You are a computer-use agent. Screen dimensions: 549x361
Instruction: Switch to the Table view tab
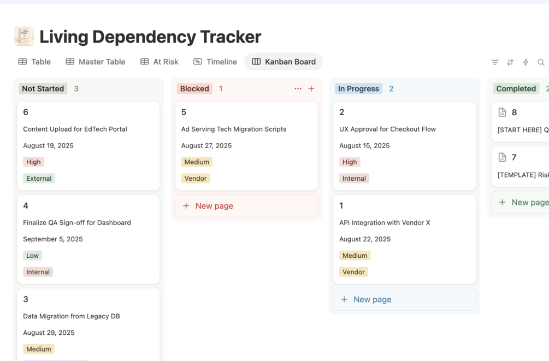pyautogui.click(x=34, y=62)
